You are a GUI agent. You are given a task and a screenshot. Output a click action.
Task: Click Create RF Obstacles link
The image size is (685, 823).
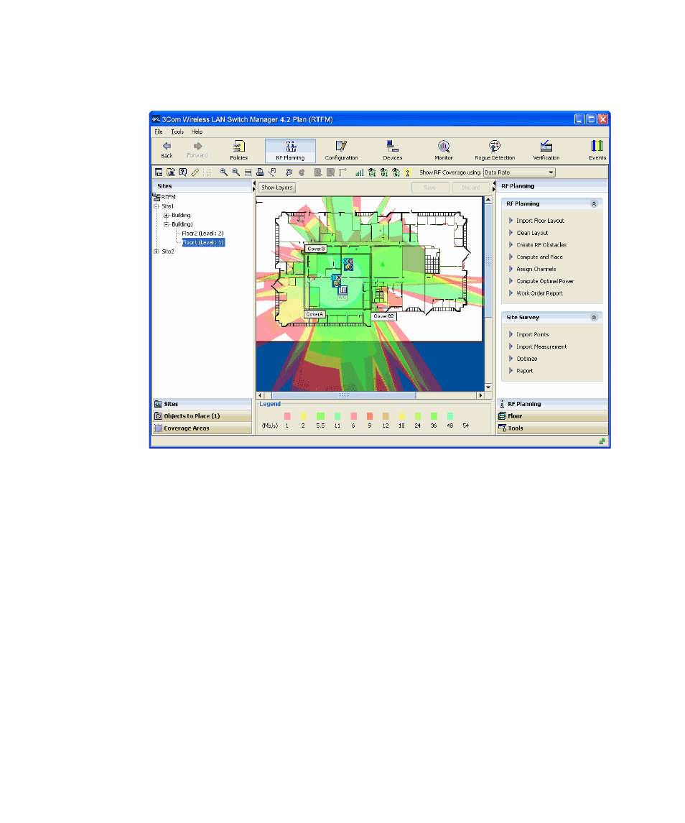(541, 245)
